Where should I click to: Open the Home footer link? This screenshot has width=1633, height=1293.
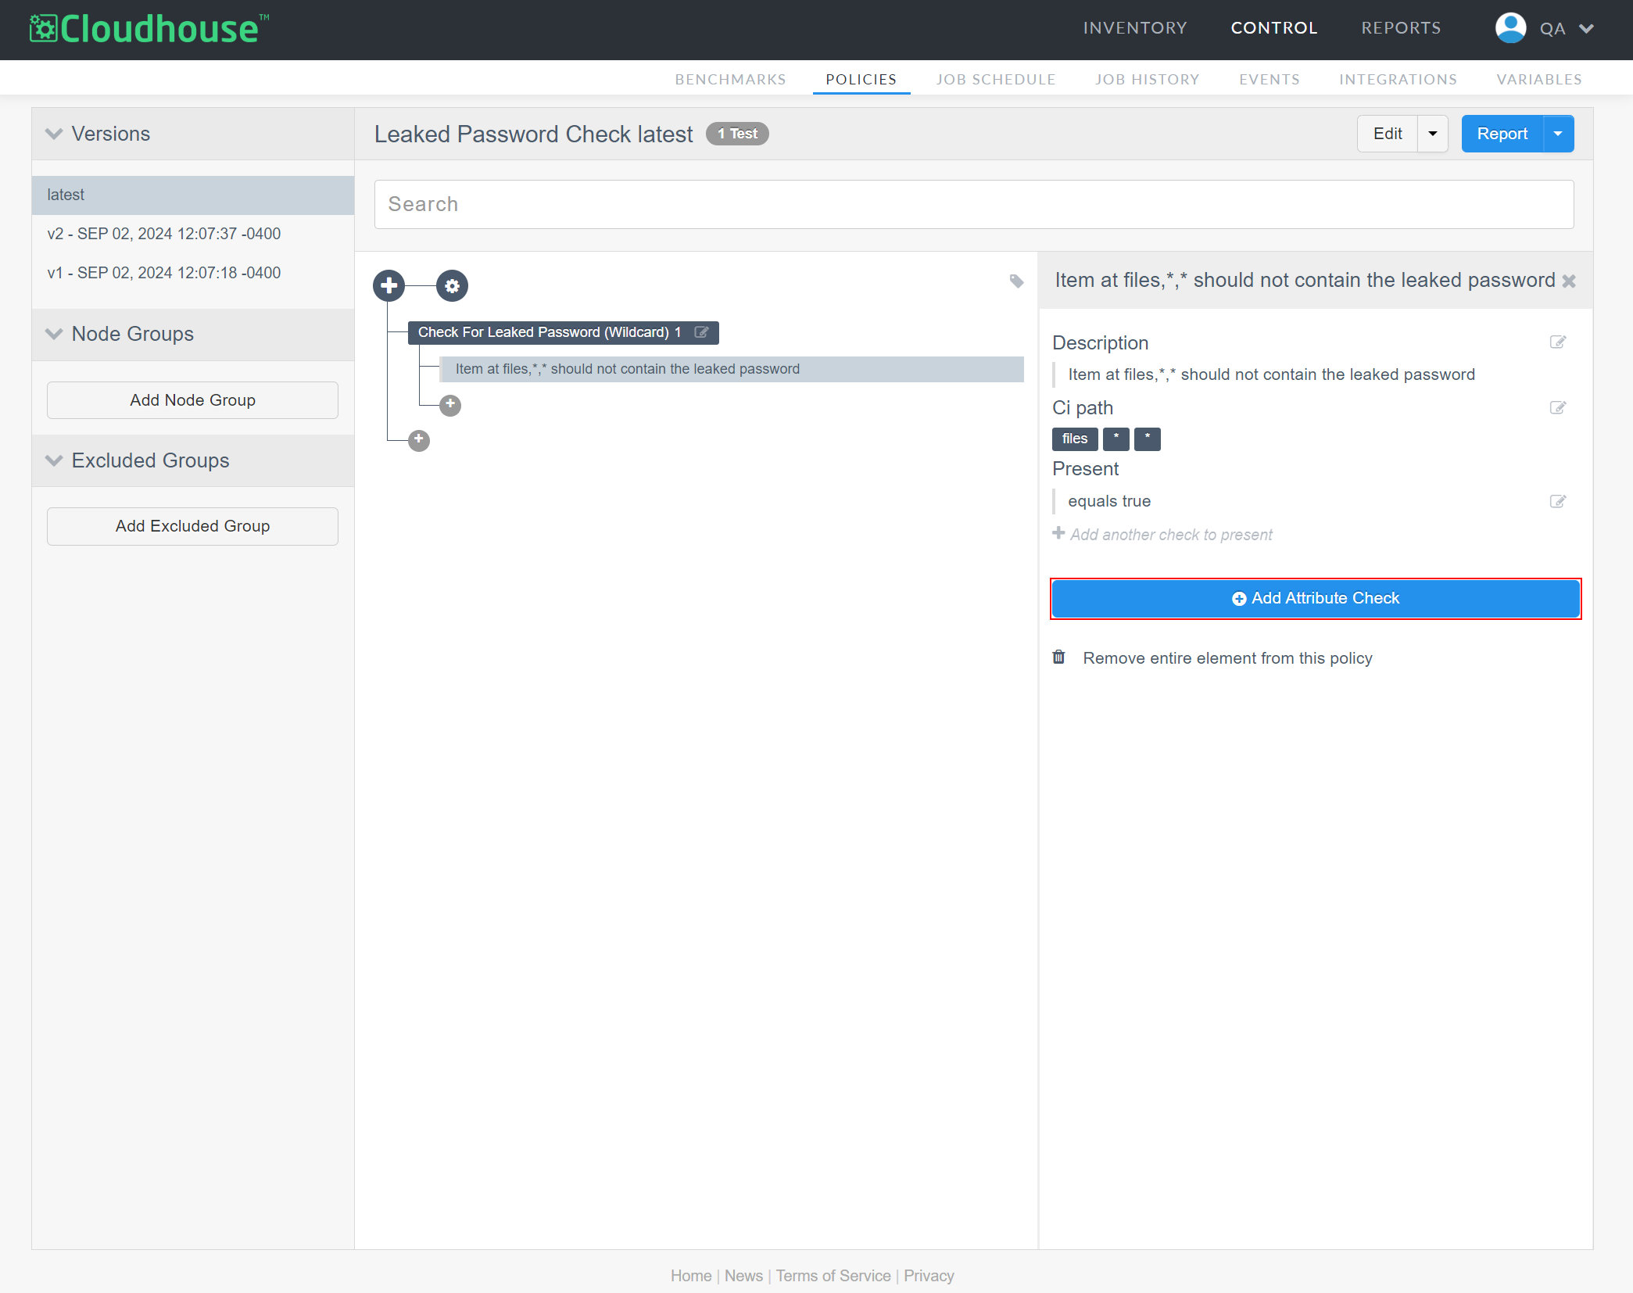point(691,1276)
